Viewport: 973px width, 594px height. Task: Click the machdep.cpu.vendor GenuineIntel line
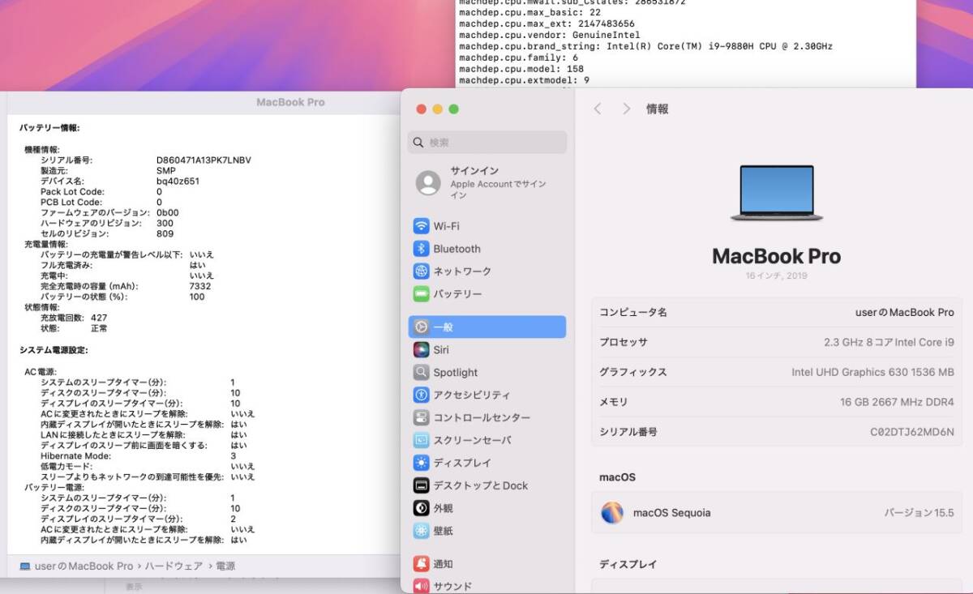click(549, 35)
